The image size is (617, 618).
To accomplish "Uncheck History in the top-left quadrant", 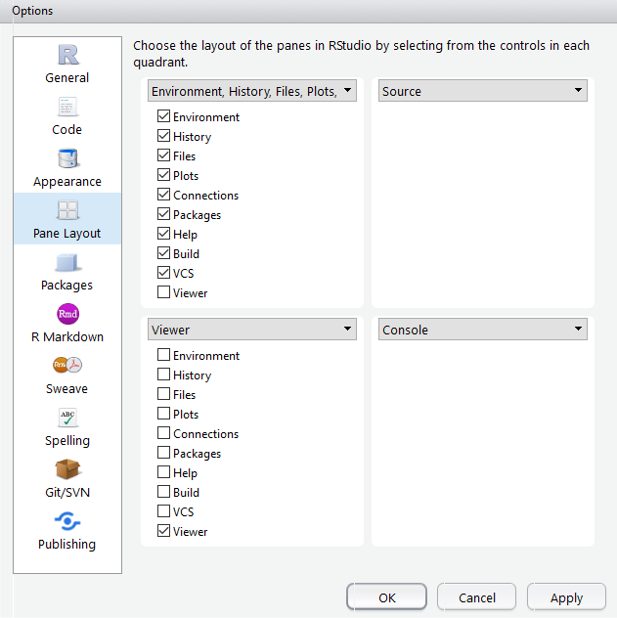I will [163, 136].
